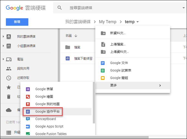The height and width of the screenshot is (139, 187).
Task: Click the Computers icon in sidebar
Action: [9, 59]
